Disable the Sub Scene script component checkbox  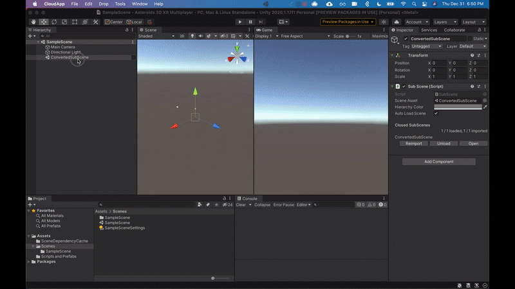pyautogui.click(x=404, y=86)
